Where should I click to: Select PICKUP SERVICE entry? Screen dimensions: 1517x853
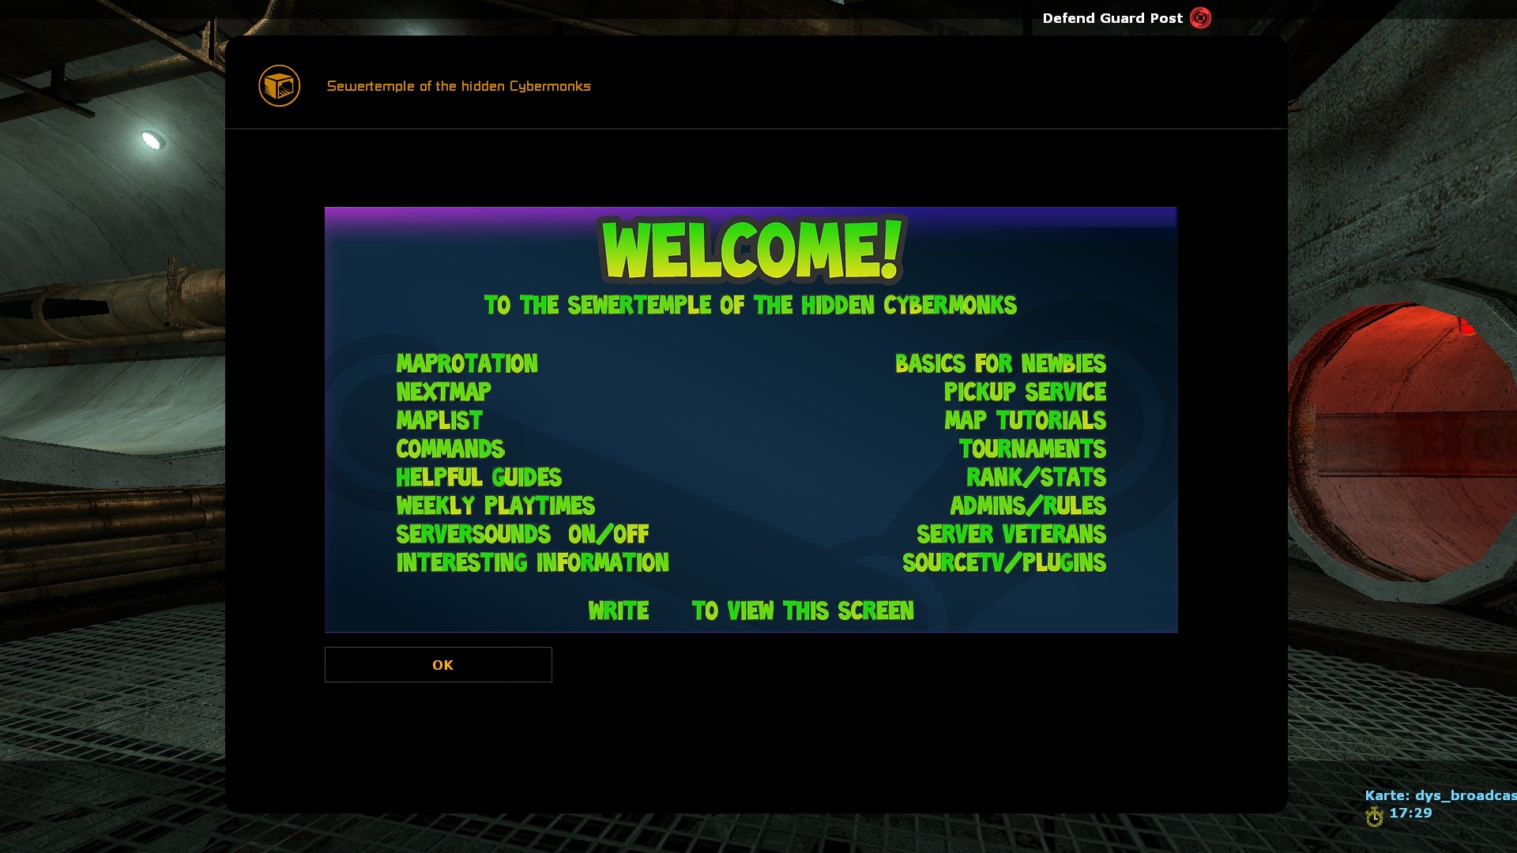(1025, 392)
